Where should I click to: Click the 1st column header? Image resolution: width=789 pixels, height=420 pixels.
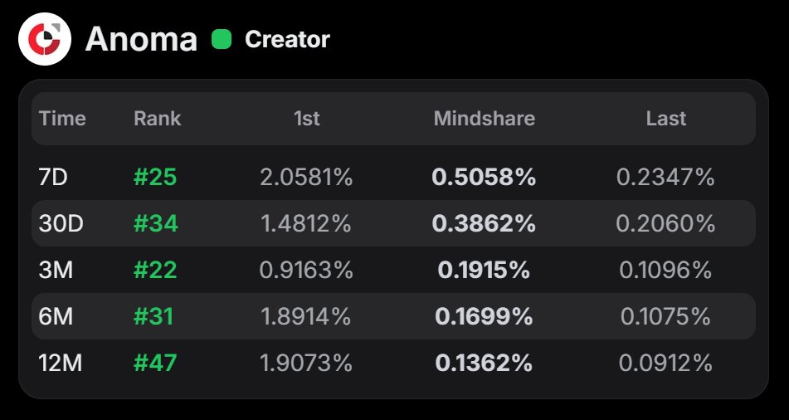coord(306,119)
